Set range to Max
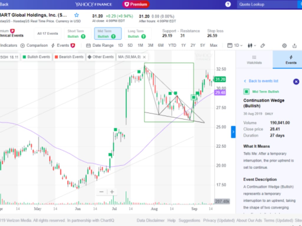The height and width of the screenshot is (226, 302). pos(214,46)
